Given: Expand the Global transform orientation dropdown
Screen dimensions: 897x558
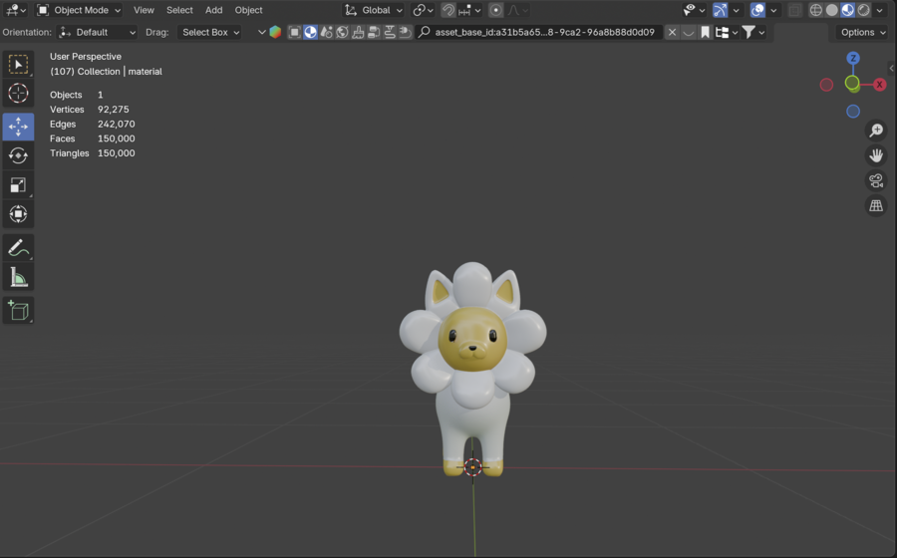Looking at the screenshot, I should [375, 10].
